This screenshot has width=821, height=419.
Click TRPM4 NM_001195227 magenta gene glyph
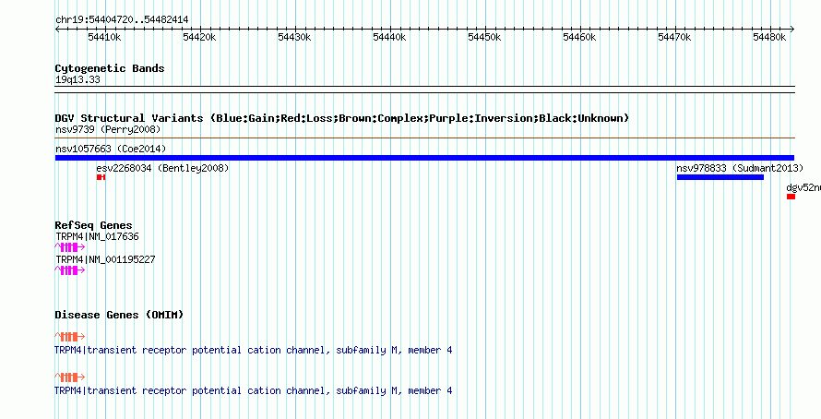(x=69, y=270)
